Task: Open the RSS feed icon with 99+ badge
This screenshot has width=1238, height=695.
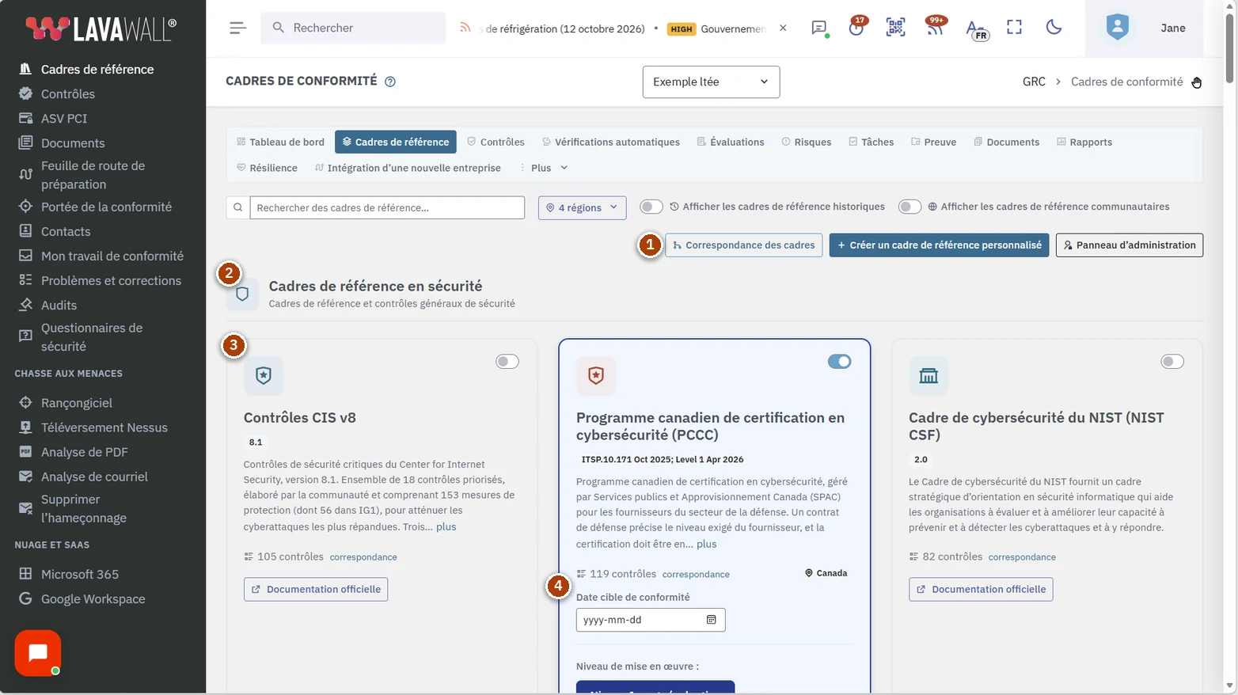Action: pyautogui.click(x=935, y=28)
